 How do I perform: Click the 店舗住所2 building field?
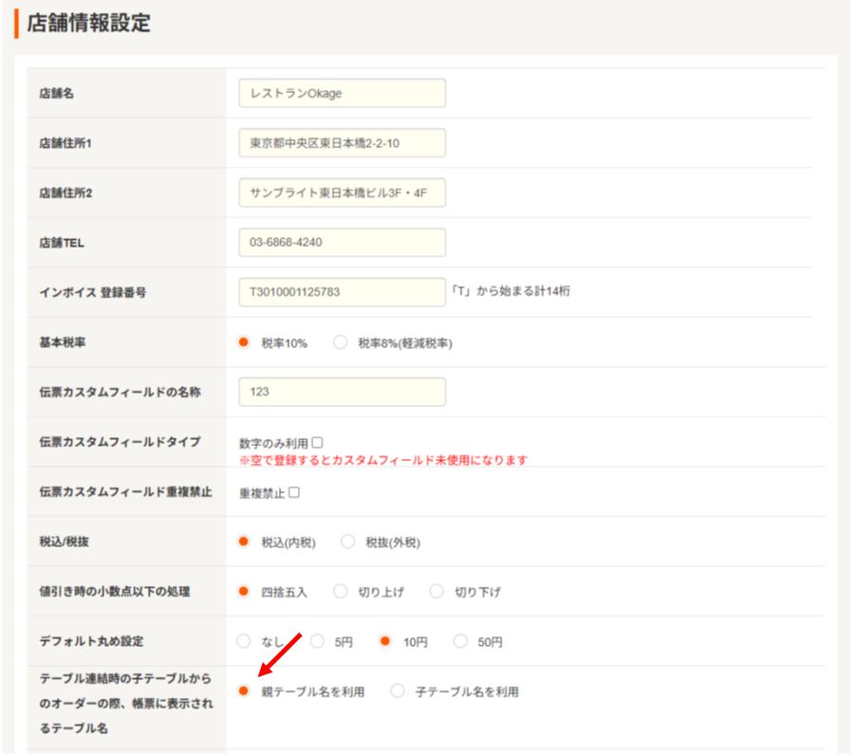(x=342, y=193)
